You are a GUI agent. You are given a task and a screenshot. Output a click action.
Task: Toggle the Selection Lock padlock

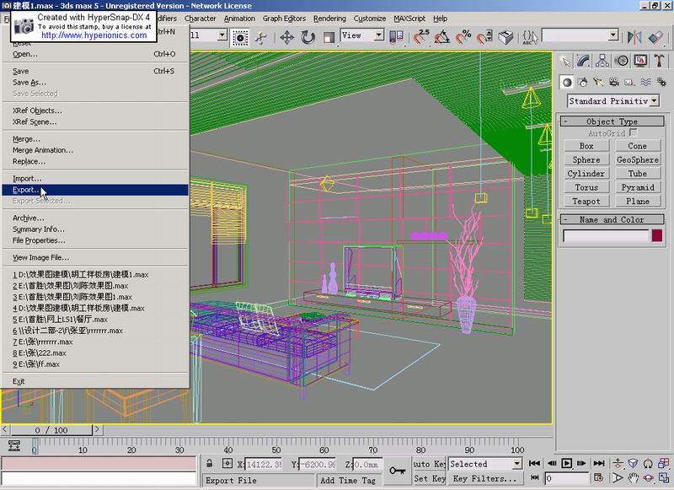tap(210, 463)
